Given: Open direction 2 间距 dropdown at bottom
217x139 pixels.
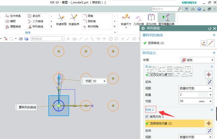Looking at the screenshot, I should 195,137.
